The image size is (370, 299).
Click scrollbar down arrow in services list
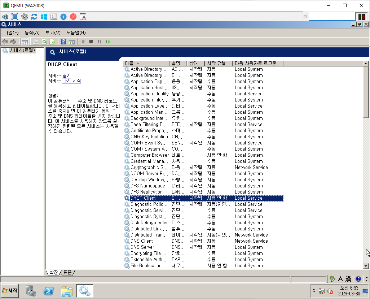tap(366, 266)
